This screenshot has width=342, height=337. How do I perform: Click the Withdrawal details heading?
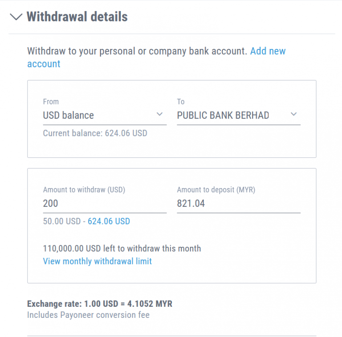pos(77,17)
